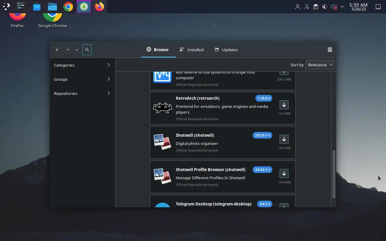Open the Shotwell (shotwell) photo icon

(163, 142)
